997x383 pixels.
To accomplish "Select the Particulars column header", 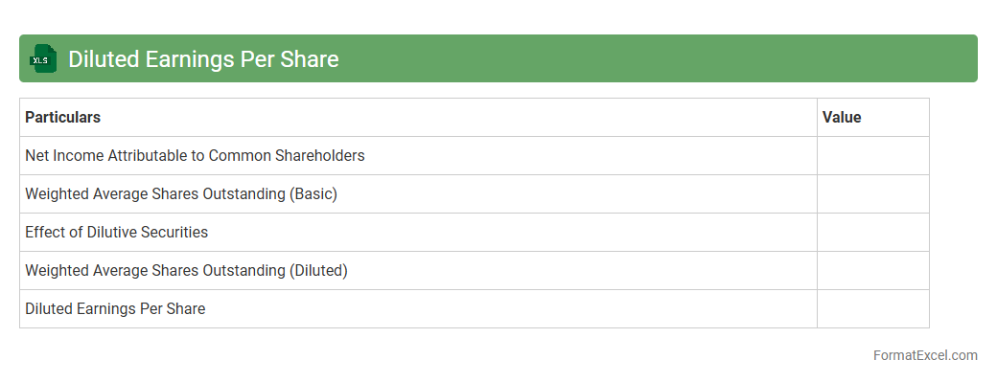I will point(62,118).
